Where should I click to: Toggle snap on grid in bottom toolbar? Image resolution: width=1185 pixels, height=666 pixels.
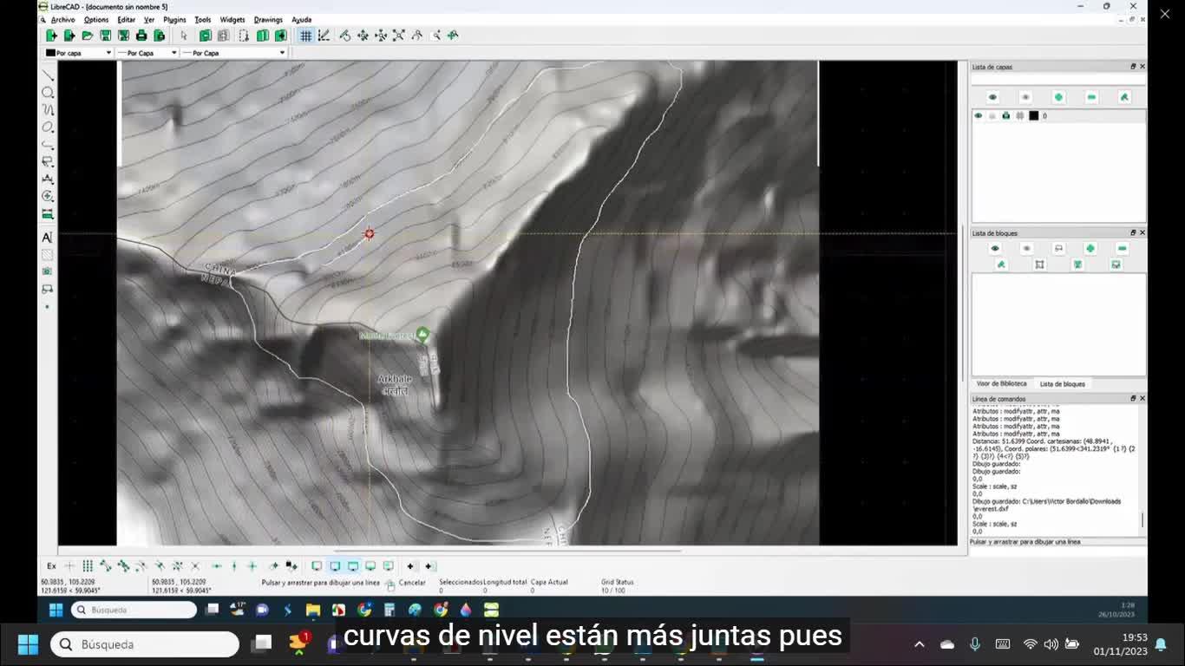(x=88, y=566)
